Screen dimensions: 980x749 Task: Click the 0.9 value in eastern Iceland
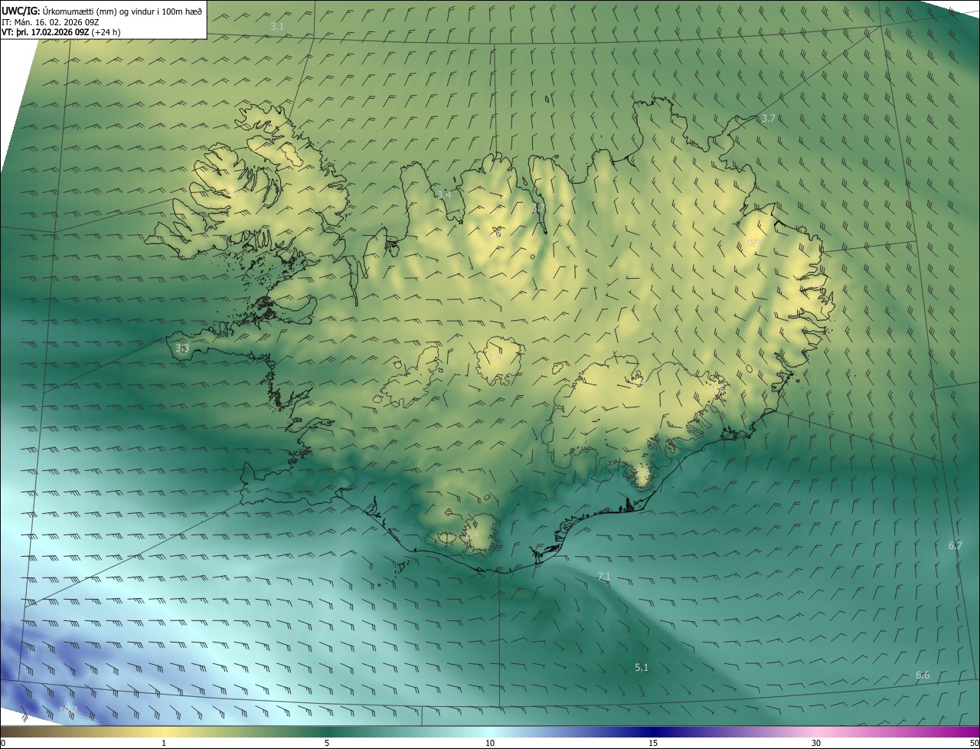click(x=754, y=244)
